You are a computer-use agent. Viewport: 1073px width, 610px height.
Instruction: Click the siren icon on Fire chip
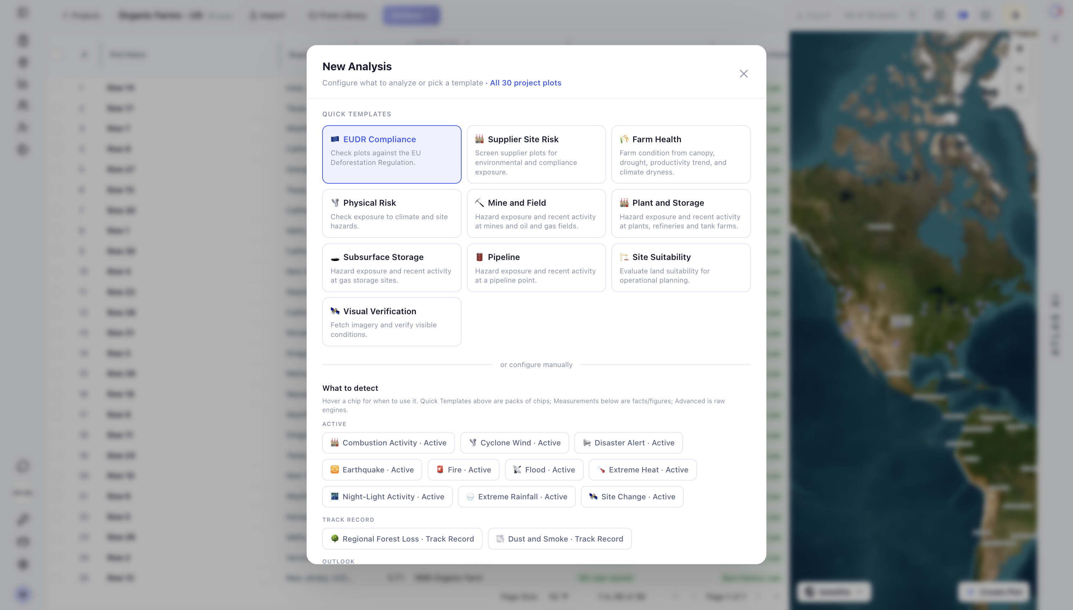point(440,469)
